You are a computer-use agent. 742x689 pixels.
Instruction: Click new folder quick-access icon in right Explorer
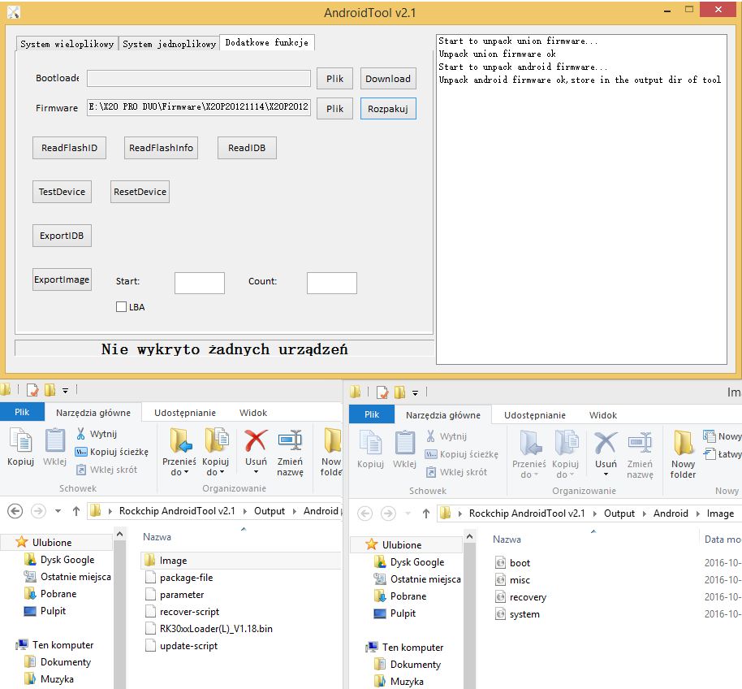[400, 392]
